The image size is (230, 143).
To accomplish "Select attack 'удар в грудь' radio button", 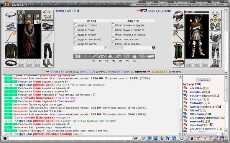I will [76, 30].
